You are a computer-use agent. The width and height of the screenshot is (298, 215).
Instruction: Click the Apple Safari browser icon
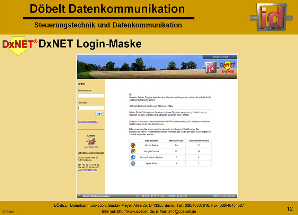(133, 163)
